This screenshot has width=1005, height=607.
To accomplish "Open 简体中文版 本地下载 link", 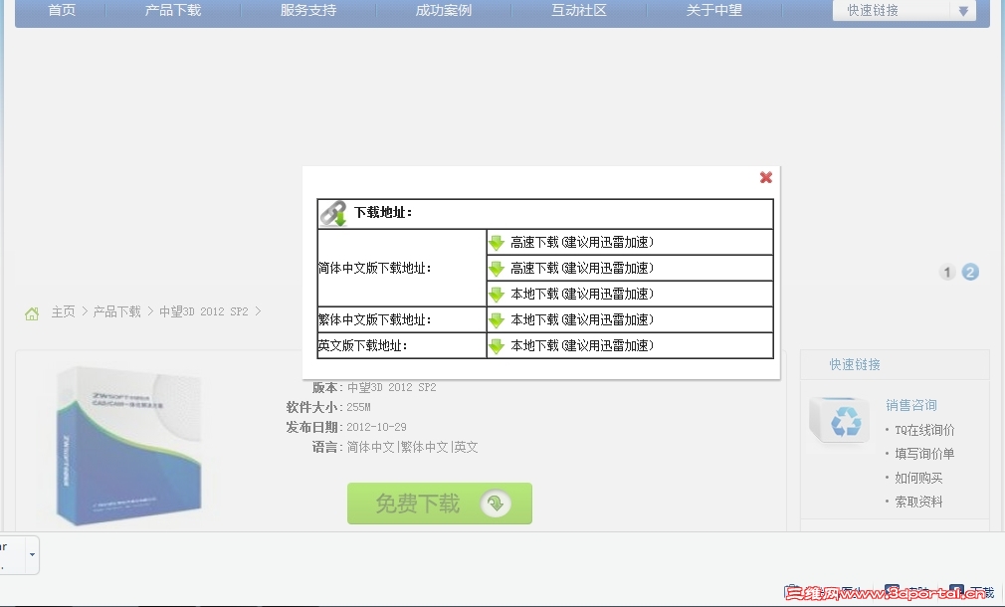I will tap(582, 294).
